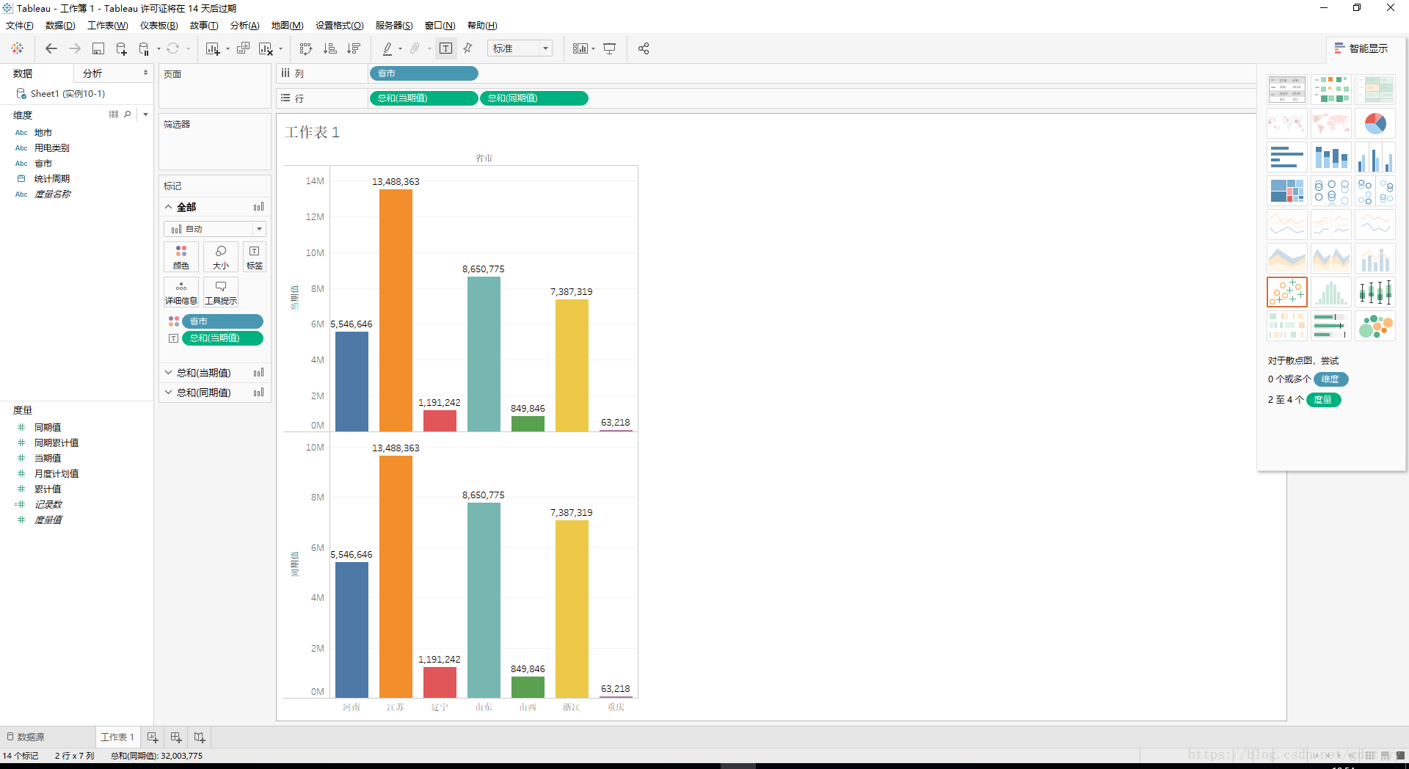Pick the box-and-whisker plot in Show Me
The image size is (1409, 769).
(x=1375, y=292)
